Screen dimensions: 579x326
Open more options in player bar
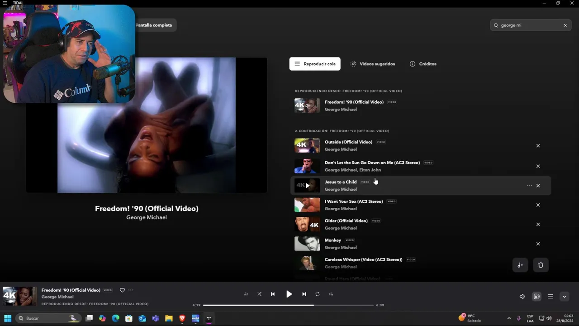coord(131,290)
